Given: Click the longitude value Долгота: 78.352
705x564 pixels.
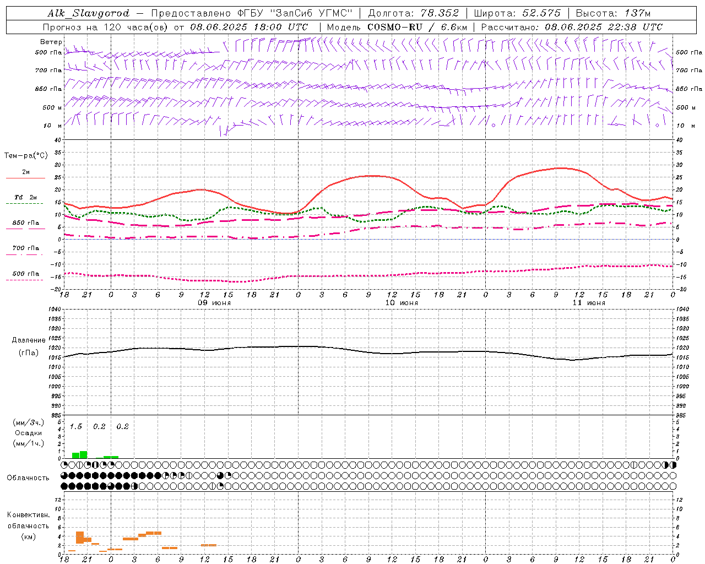Looking at the screenshot, I should [413, 13].
